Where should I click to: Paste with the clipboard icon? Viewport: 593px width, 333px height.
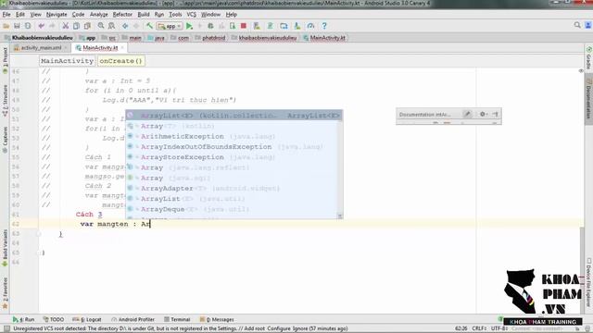(x=87, y=26)
